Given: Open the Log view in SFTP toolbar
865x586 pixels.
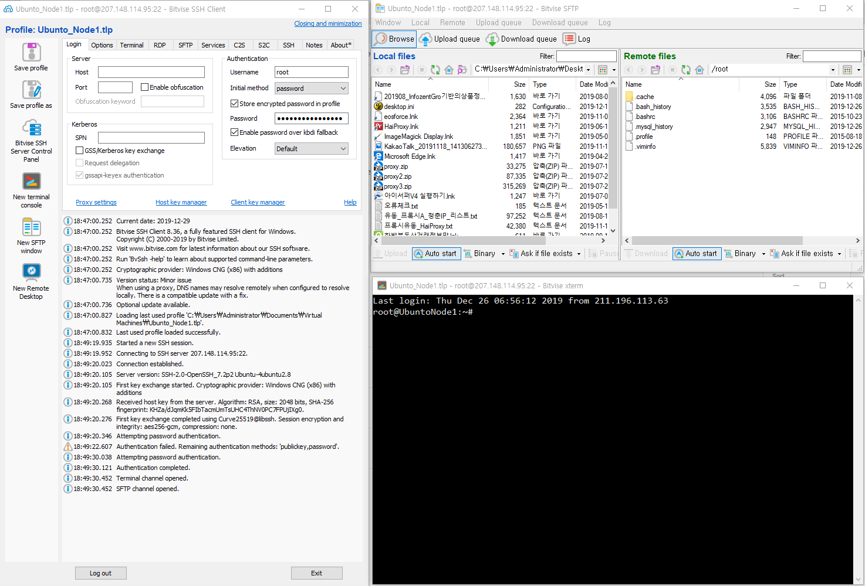Looking at the screenshot, I should coord(577,39).
